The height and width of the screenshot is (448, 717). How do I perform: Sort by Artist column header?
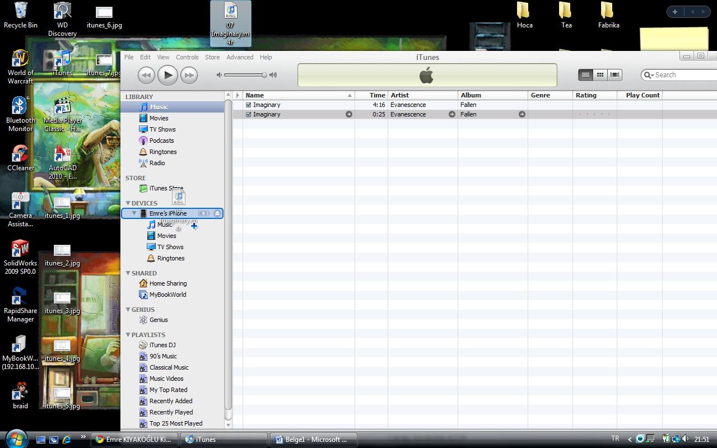tap(423, 95)
